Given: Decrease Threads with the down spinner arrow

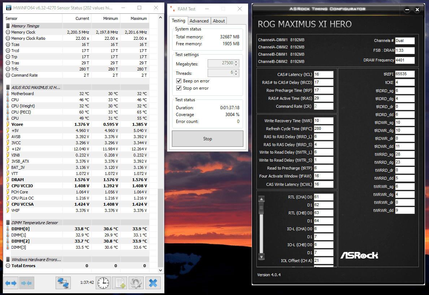Looking at the screenshot, I should click(x=237, y=74).
